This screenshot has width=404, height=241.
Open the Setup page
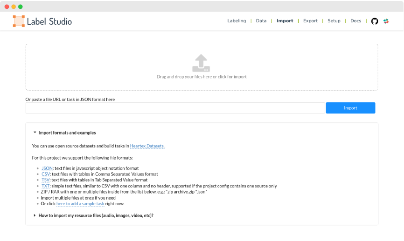coord(334,21)
